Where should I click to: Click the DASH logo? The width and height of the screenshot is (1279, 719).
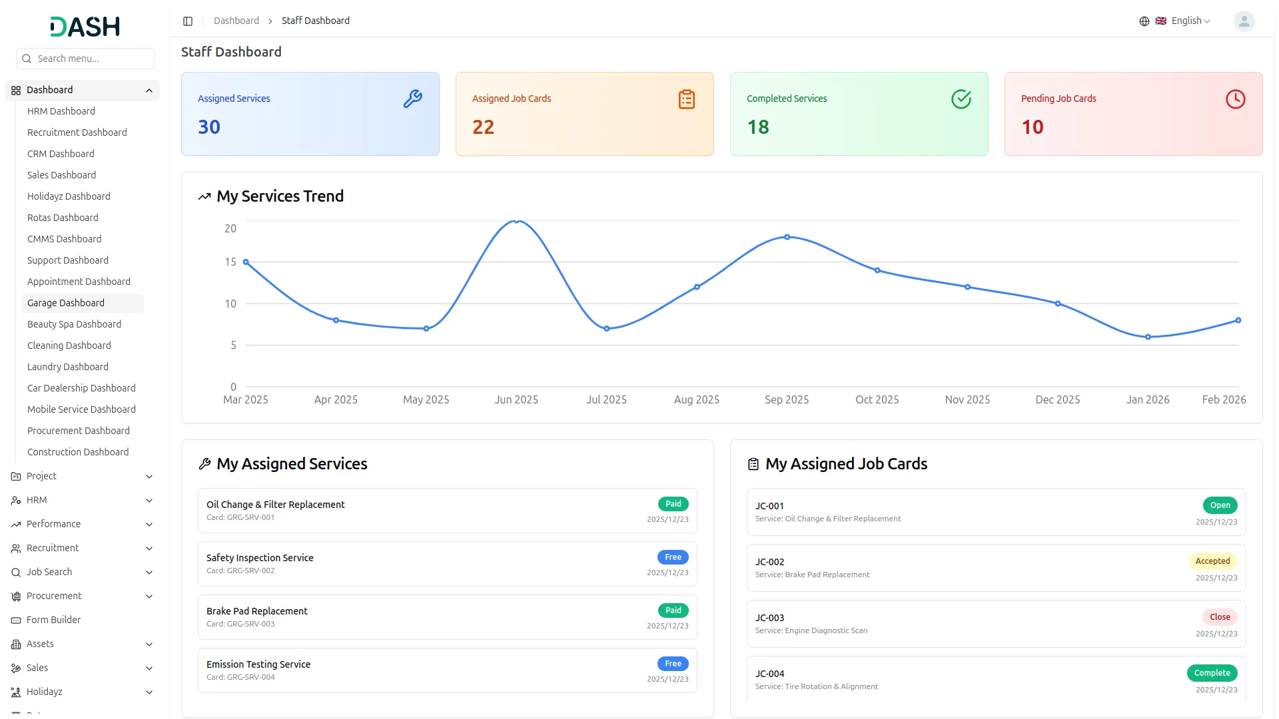coord(85,27)
